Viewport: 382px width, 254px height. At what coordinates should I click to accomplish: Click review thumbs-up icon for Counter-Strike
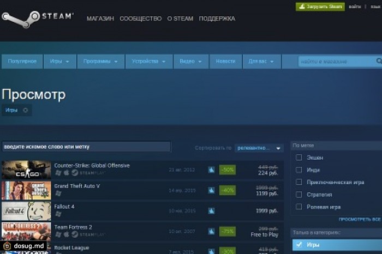point(212,170)
